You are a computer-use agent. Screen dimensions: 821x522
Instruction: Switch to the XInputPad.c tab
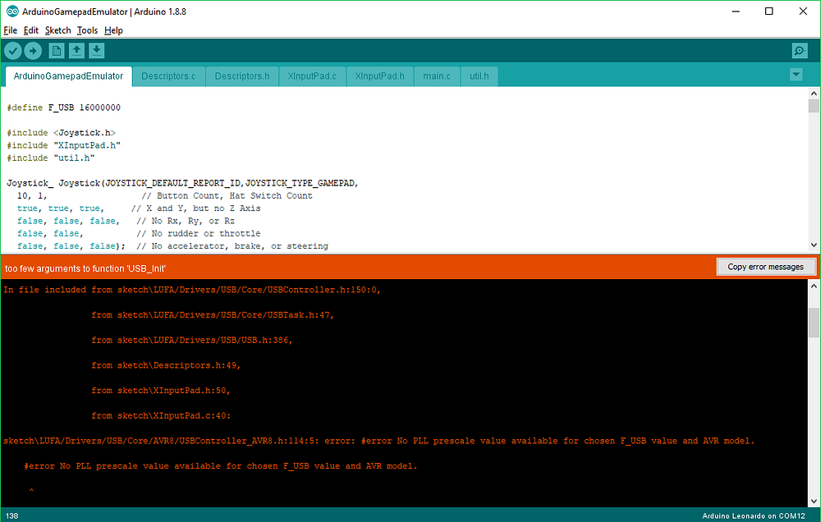click(312, 76)
